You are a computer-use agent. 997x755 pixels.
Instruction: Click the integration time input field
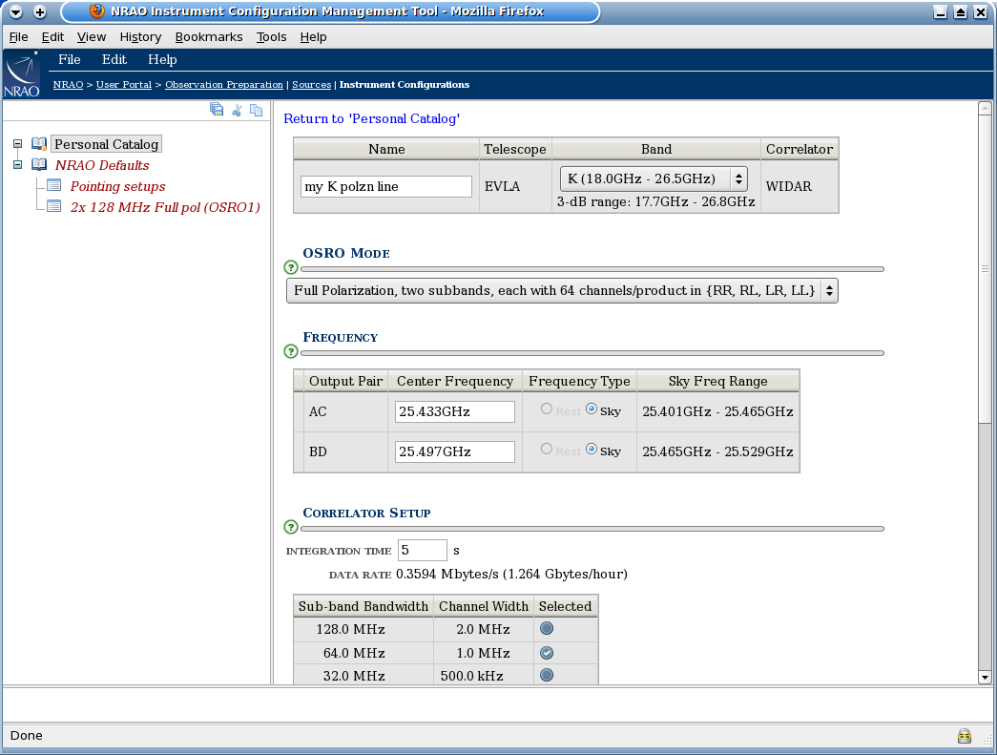422,550
